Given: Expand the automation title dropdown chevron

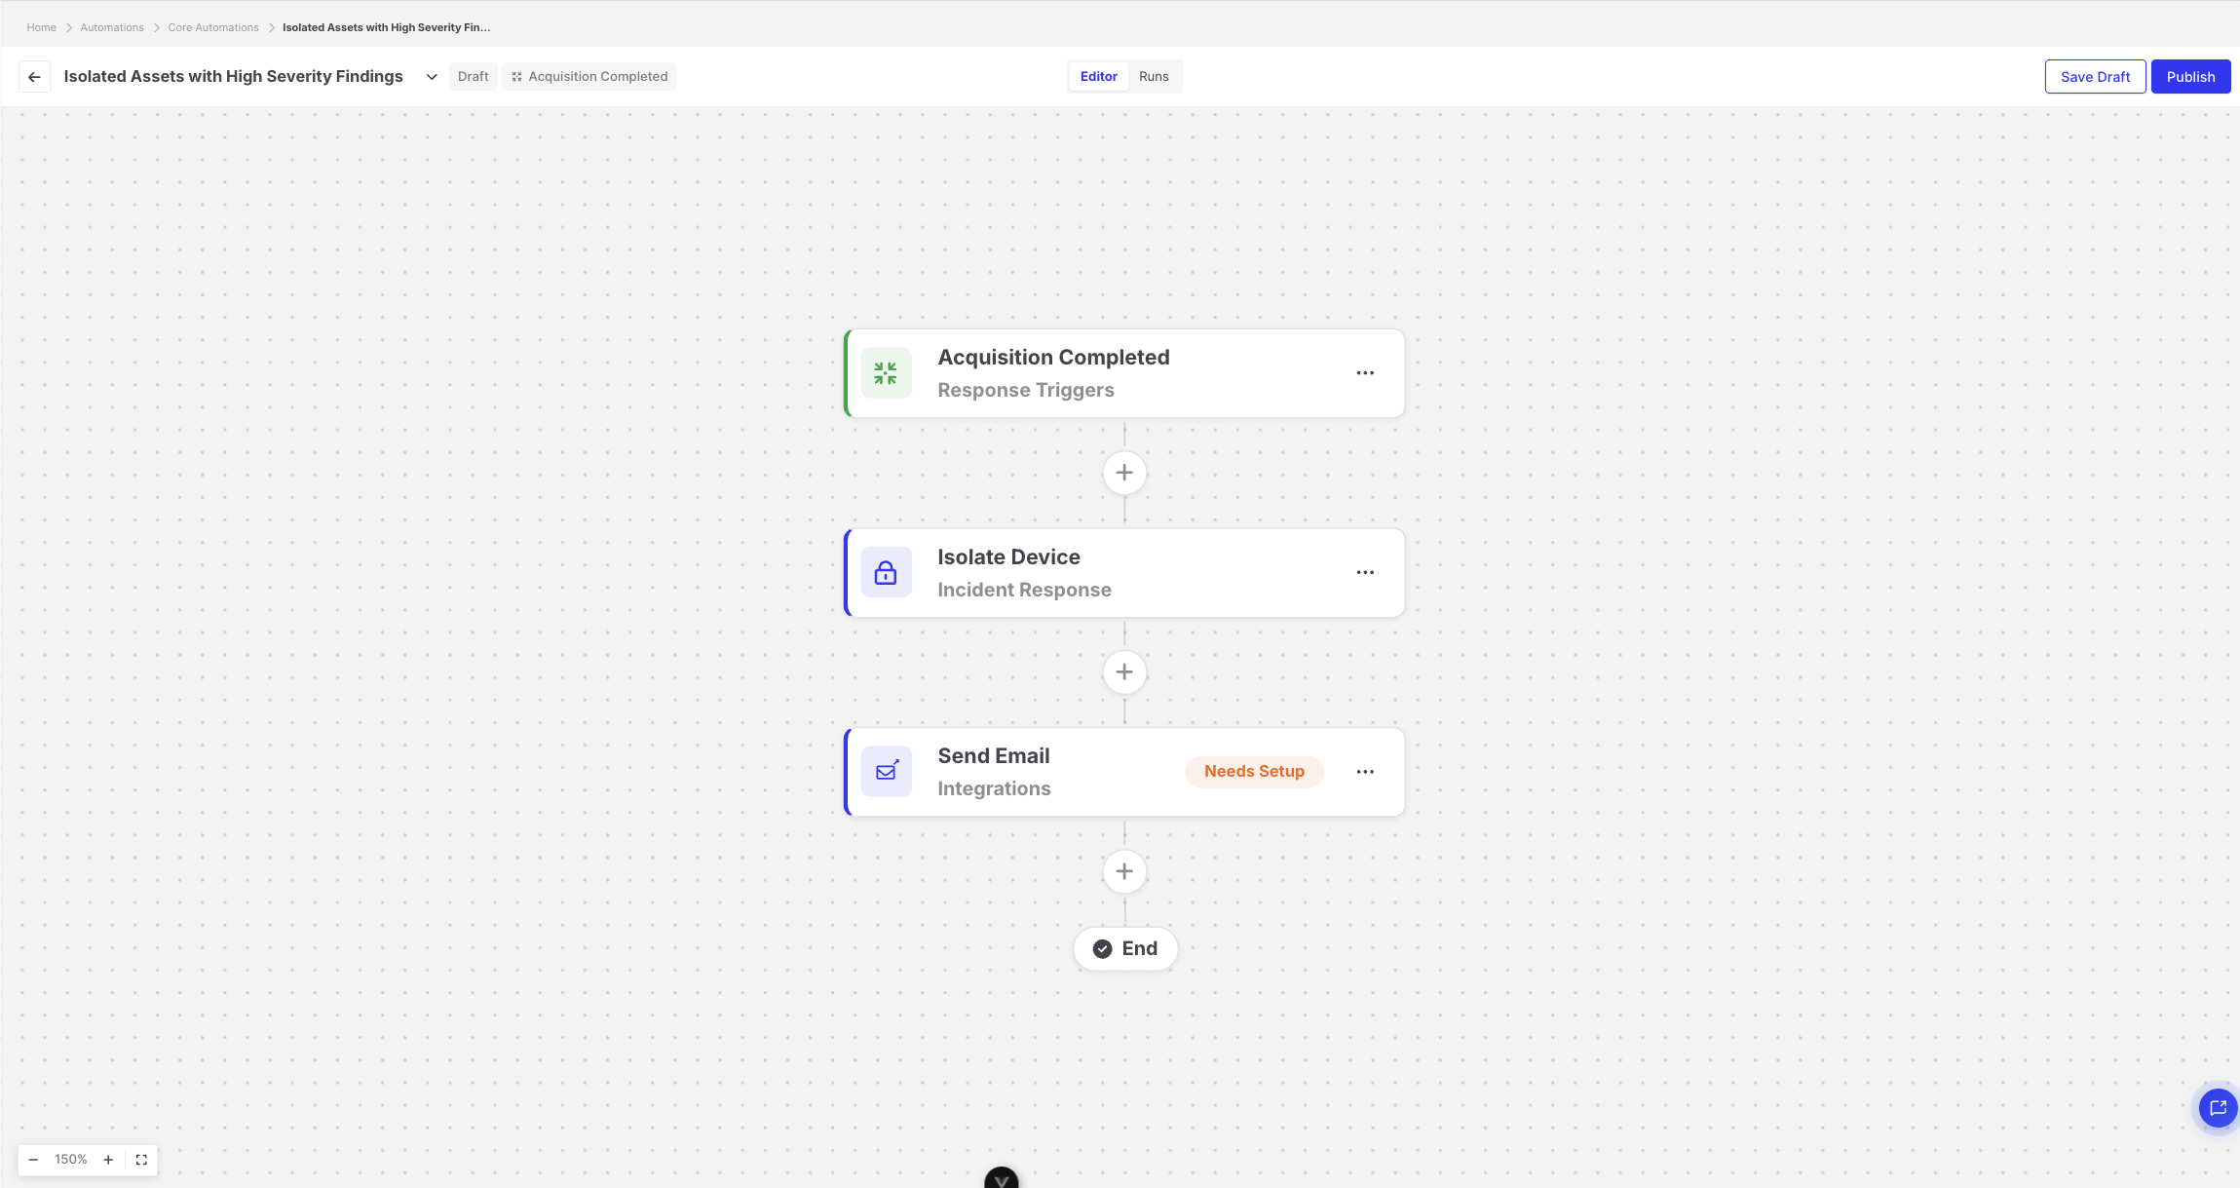Looking at the screenshot, I should pos(432,77).
